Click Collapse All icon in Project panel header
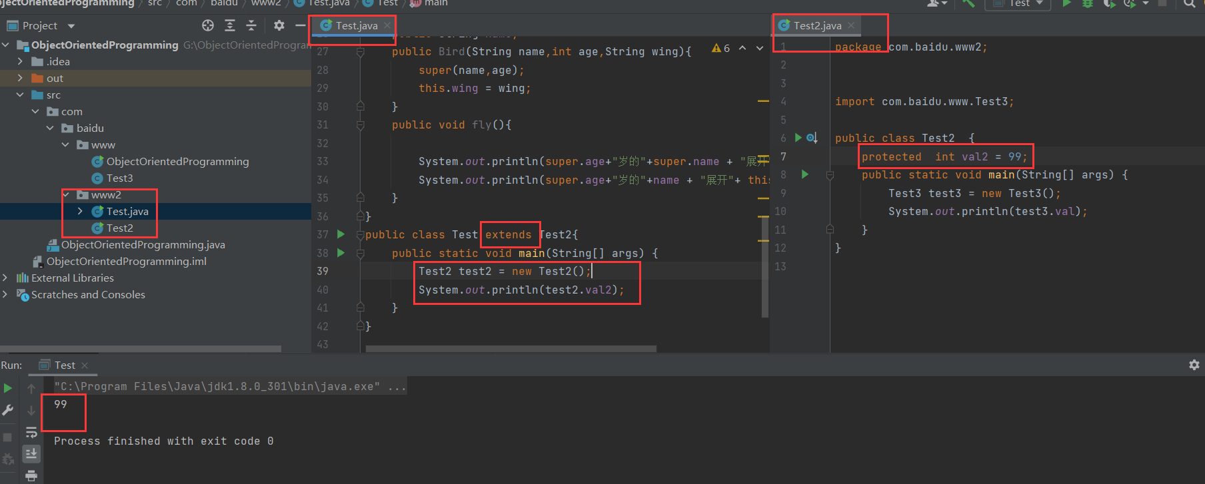Screen dimensions: 1205x484 (x=251, y=25)
